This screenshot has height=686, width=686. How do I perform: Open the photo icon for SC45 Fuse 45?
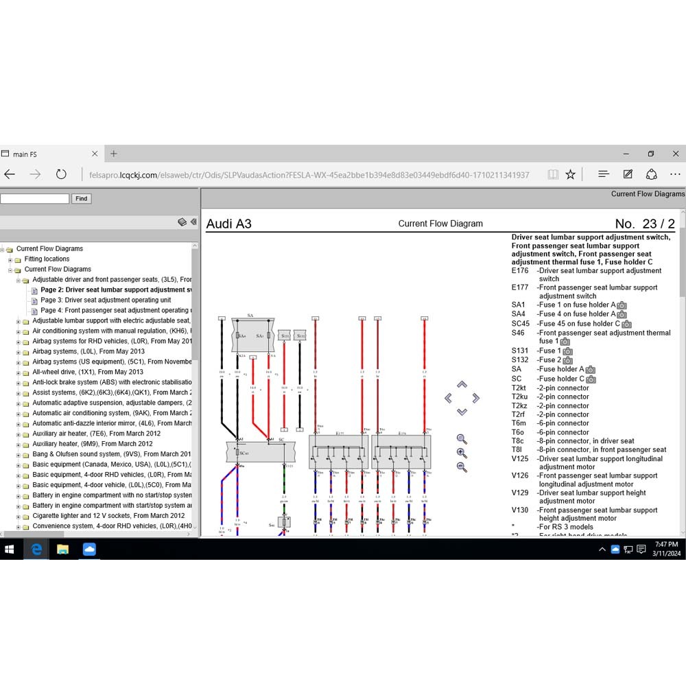click(626, 324)
